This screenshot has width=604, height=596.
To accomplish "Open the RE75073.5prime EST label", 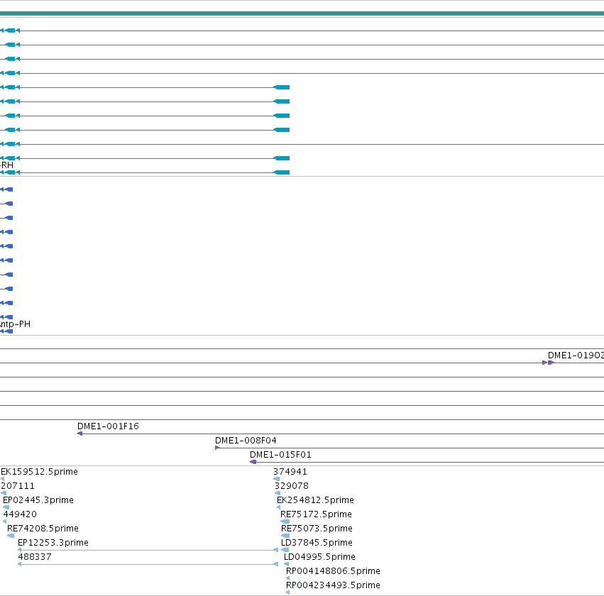I will click(x=317, y=529).
